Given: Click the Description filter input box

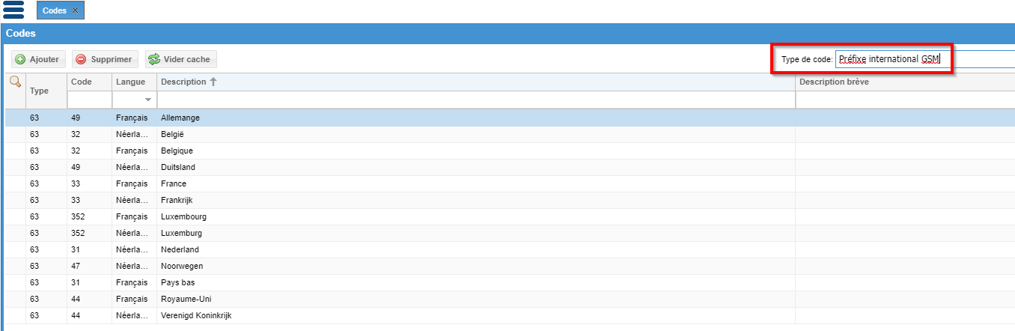Looking at the screenshot, I should 476,100.
